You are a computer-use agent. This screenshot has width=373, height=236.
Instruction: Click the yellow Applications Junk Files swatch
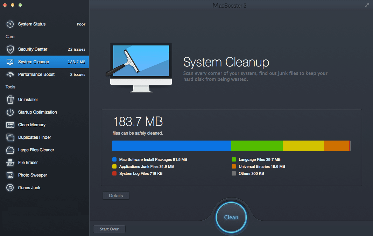[x=114, y=166]
